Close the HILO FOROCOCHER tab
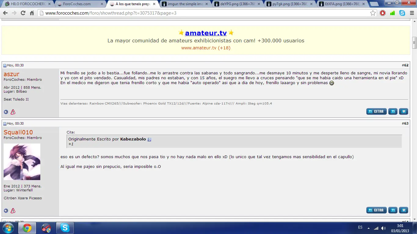 point(49,4)
